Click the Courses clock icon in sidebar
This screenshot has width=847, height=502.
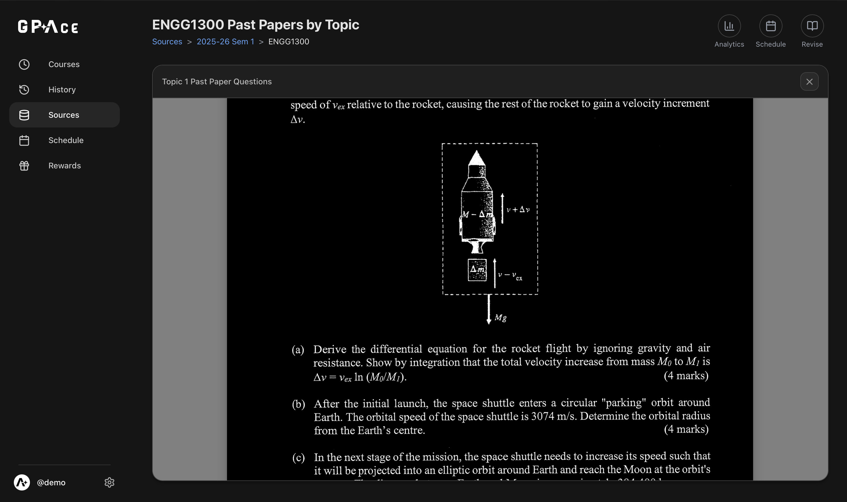[x=24, y=64]
